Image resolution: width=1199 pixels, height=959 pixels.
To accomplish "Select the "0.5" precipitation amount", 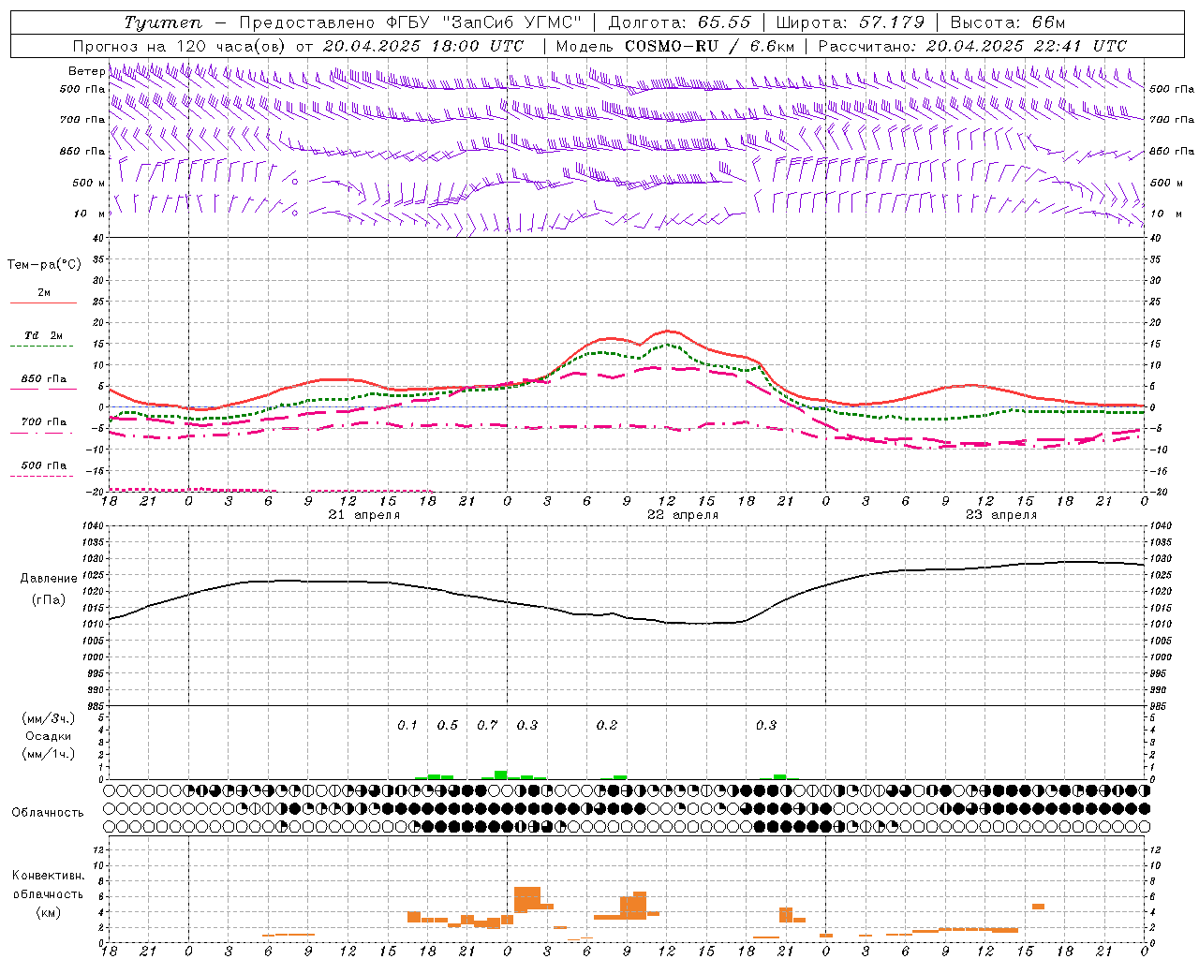I will [x=448, y=725].
